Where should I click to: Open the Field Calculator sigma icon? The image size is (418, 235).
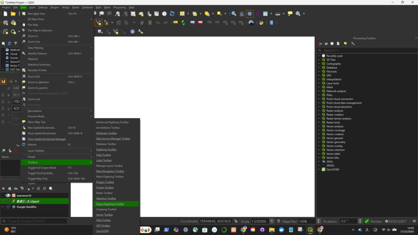click(x=258, y=13)
